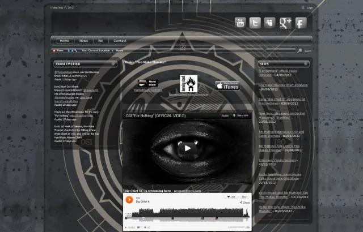Click the SoundCloud comments count icon
This screenshot has height=232, width=363.
click(139, 227)
